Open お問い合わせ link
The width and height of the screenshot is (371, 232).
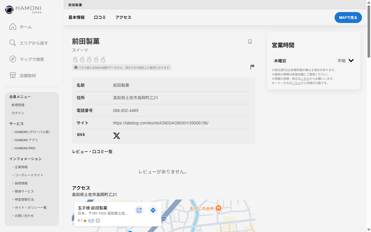click(24, 216)
